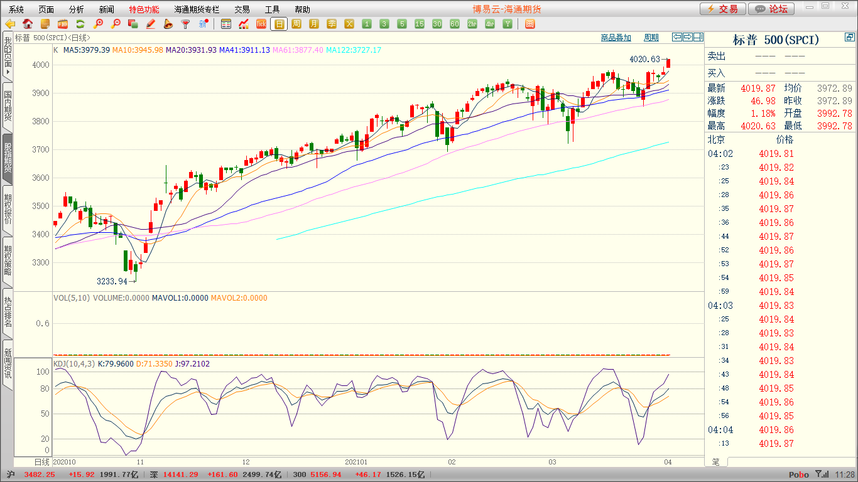
Task: Select the 60-minute period button
Action: [455, 24]
